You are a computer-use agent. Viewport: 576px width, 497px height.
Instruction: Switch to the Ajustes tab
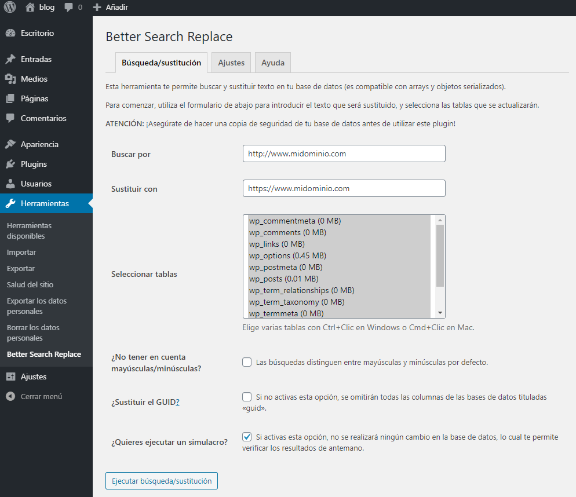(231, 62)
